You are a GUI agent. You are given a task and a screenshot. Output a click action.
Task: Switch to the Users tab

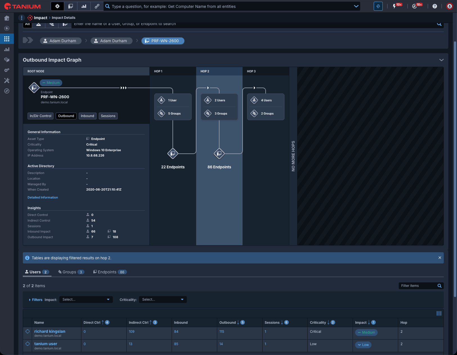(37, 272)
